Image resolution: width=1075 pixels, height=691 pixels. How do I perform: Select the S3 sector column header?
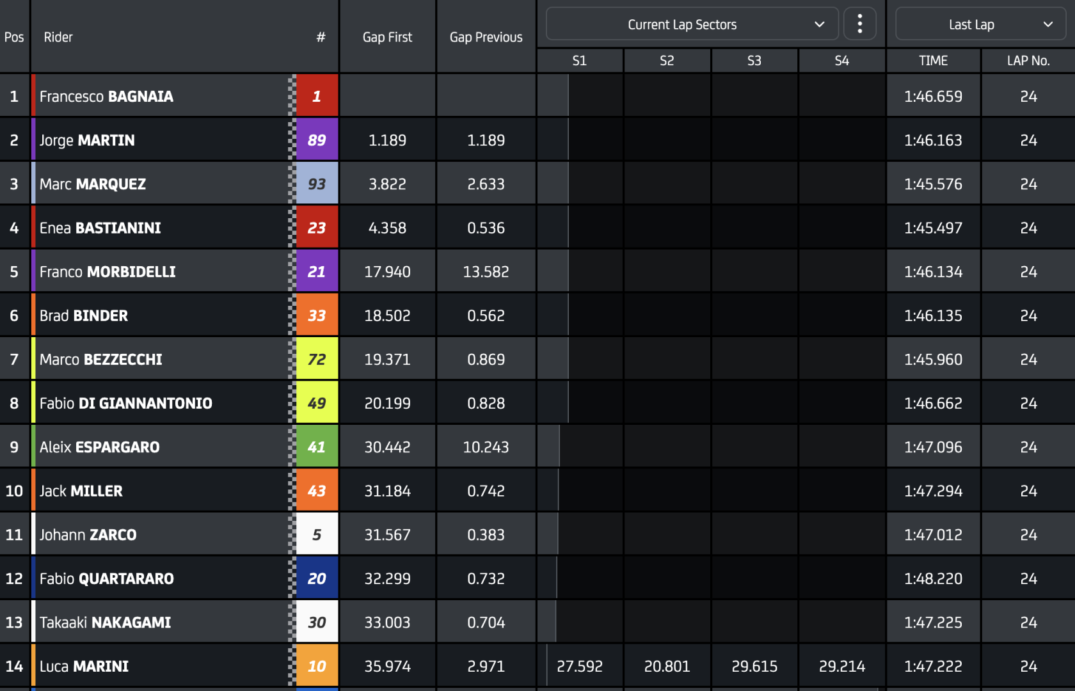pyautogui.click(x=754, y=61)
